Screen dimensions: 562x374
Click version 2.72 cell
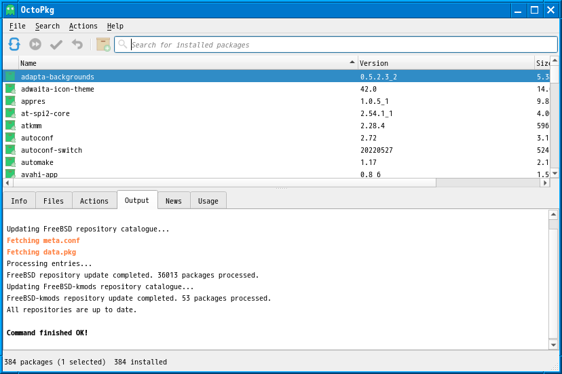369,138
